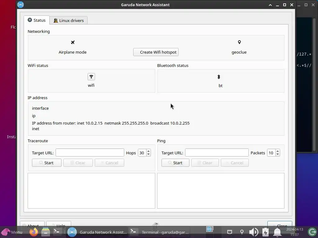Toggle the wifi signal icon button

91,77
